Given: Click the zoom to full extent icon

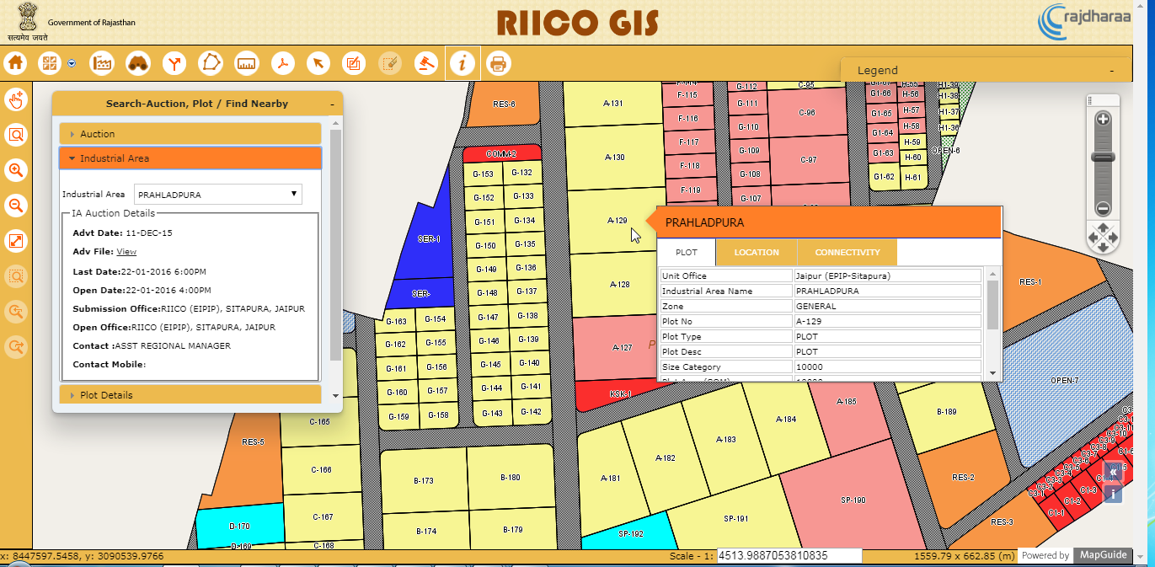Looking at the screenshot, I should (x=16, y=241).
